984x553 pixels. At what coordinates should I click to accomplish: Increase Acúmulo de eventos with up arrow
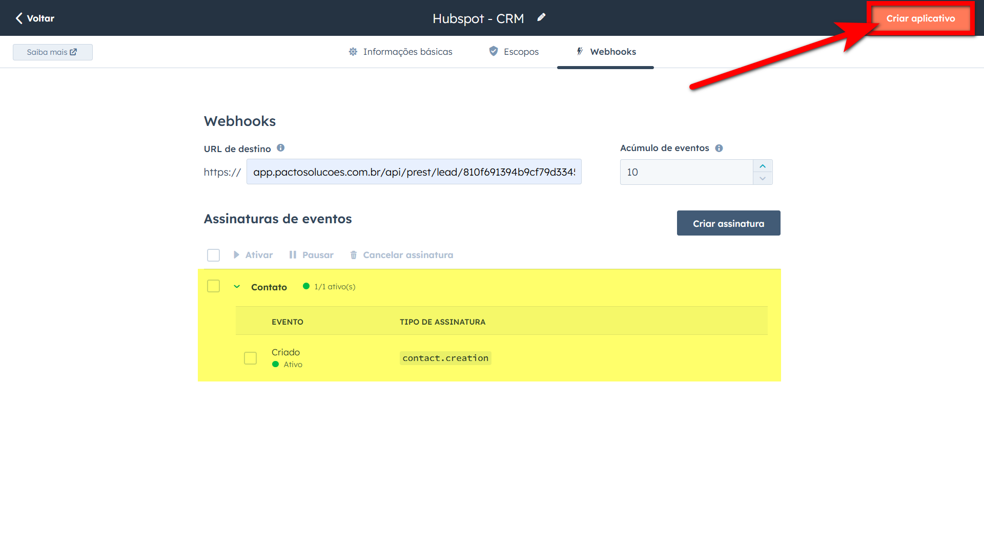(763, 166)
